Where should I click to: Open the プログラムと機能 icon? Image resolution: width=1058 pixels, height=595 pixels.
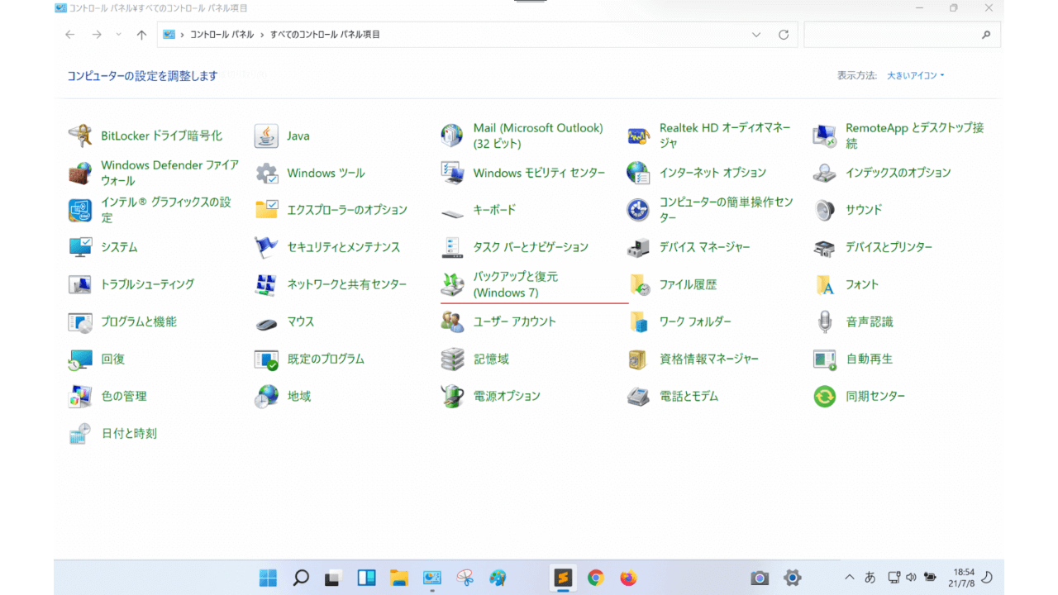point(80,321)
